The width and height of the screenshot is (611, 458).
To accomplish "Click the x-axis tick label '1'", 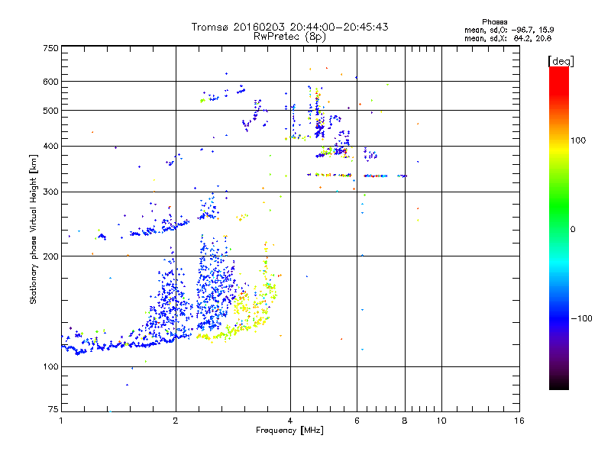I will [61, 421].
